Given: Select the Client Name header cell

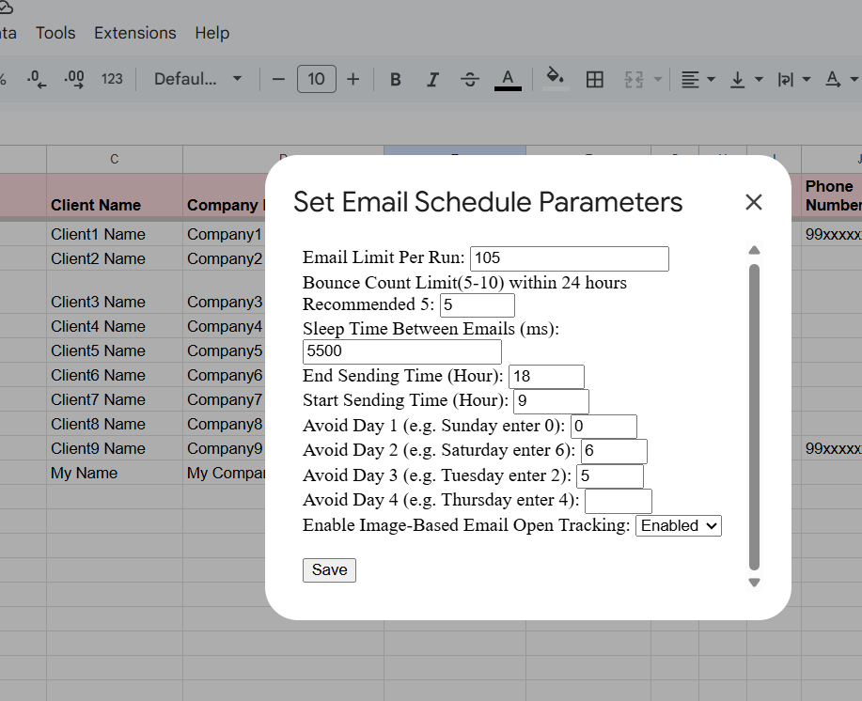Looking at the screenshot, I should [115, 195].
